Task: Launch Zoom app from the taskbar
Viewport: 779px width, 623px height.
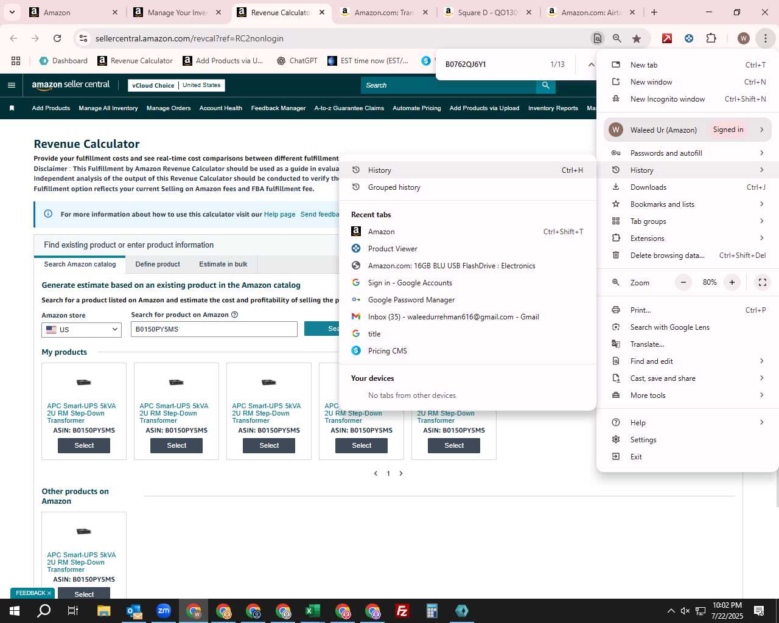Action: 164,611
